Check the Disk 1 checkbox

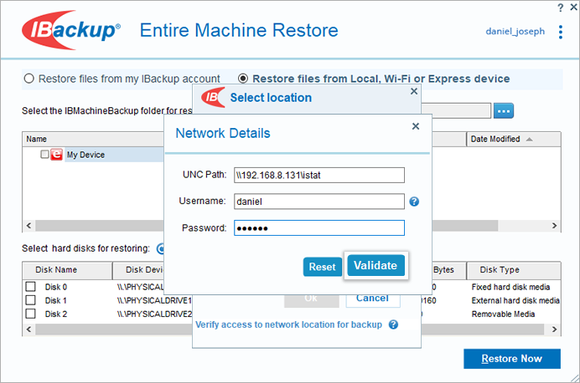click(x=31, y=300)
